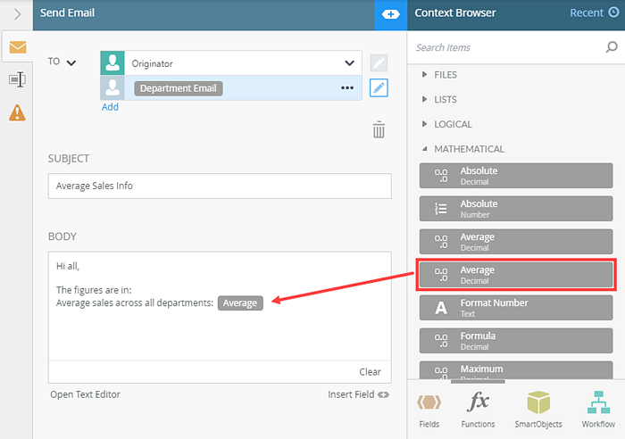Select the Department Email token
The width and height of the screenshot is (625, 439).
click(x=179, y=88)
